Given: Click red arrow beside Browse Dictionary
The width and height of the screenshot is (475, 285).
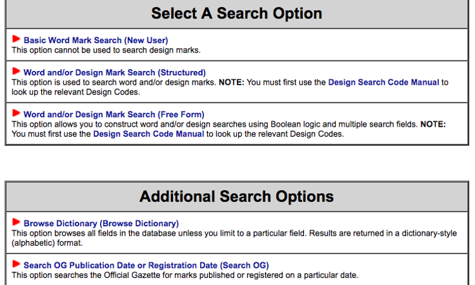Looking at the screenshot, I should 16,222.
